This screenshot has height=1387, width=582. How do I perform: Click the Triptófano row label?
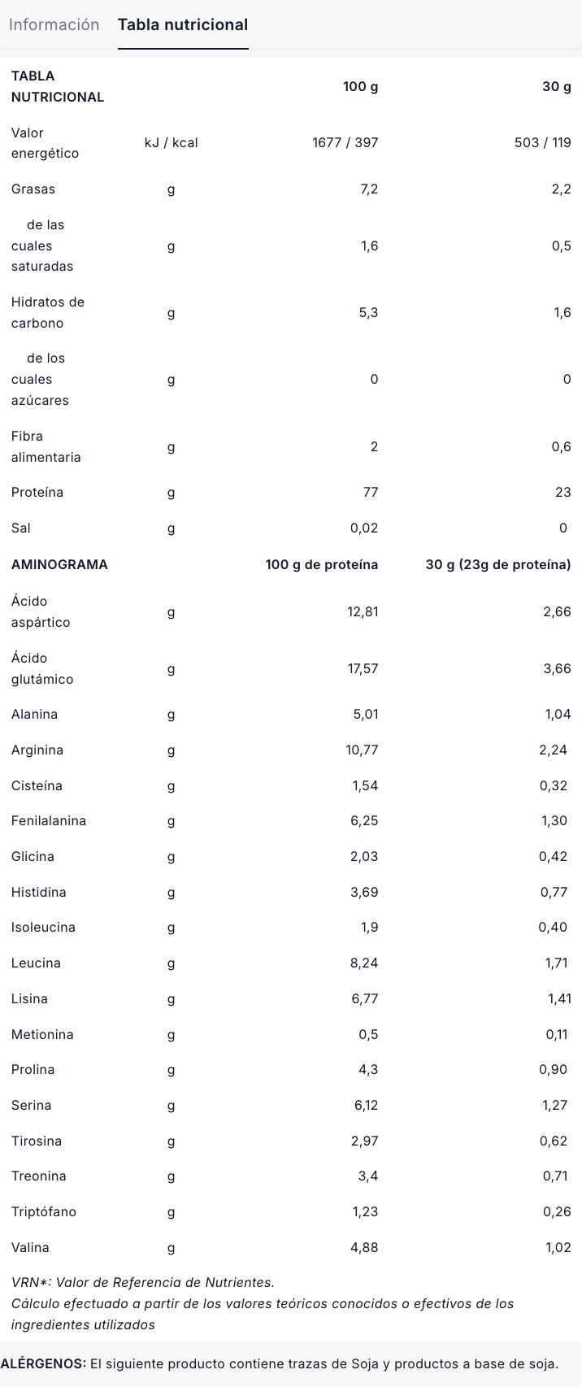(44, 1211)
